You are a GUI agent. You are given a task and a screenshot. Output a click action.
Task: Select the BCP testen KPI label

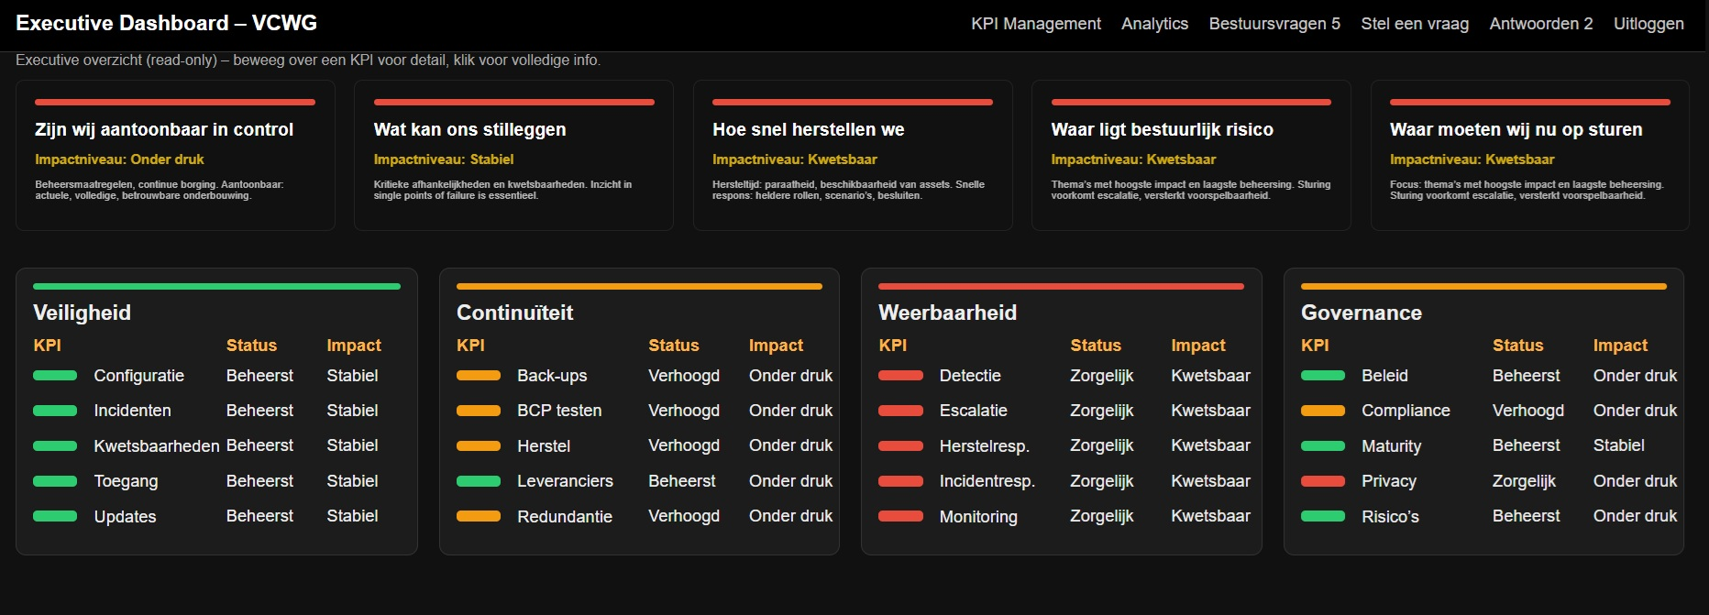[x=559, y=411]
